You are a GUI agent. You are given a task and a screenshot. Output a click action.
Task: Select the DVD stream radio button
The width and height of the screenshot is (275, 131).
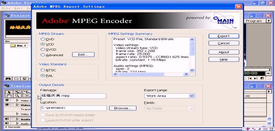click(43, 39)
